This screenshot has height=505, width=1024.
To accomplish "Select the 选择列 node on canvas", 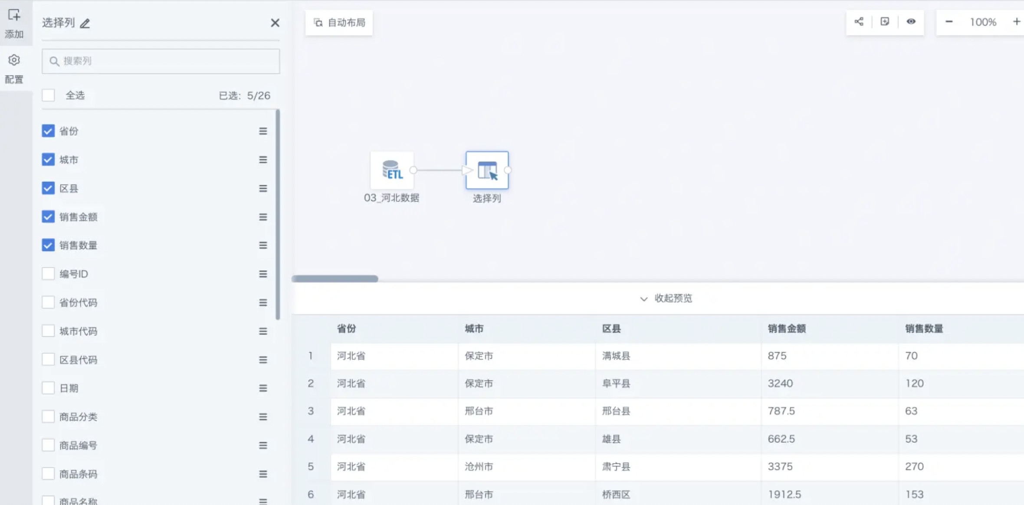I will (487, 170).
